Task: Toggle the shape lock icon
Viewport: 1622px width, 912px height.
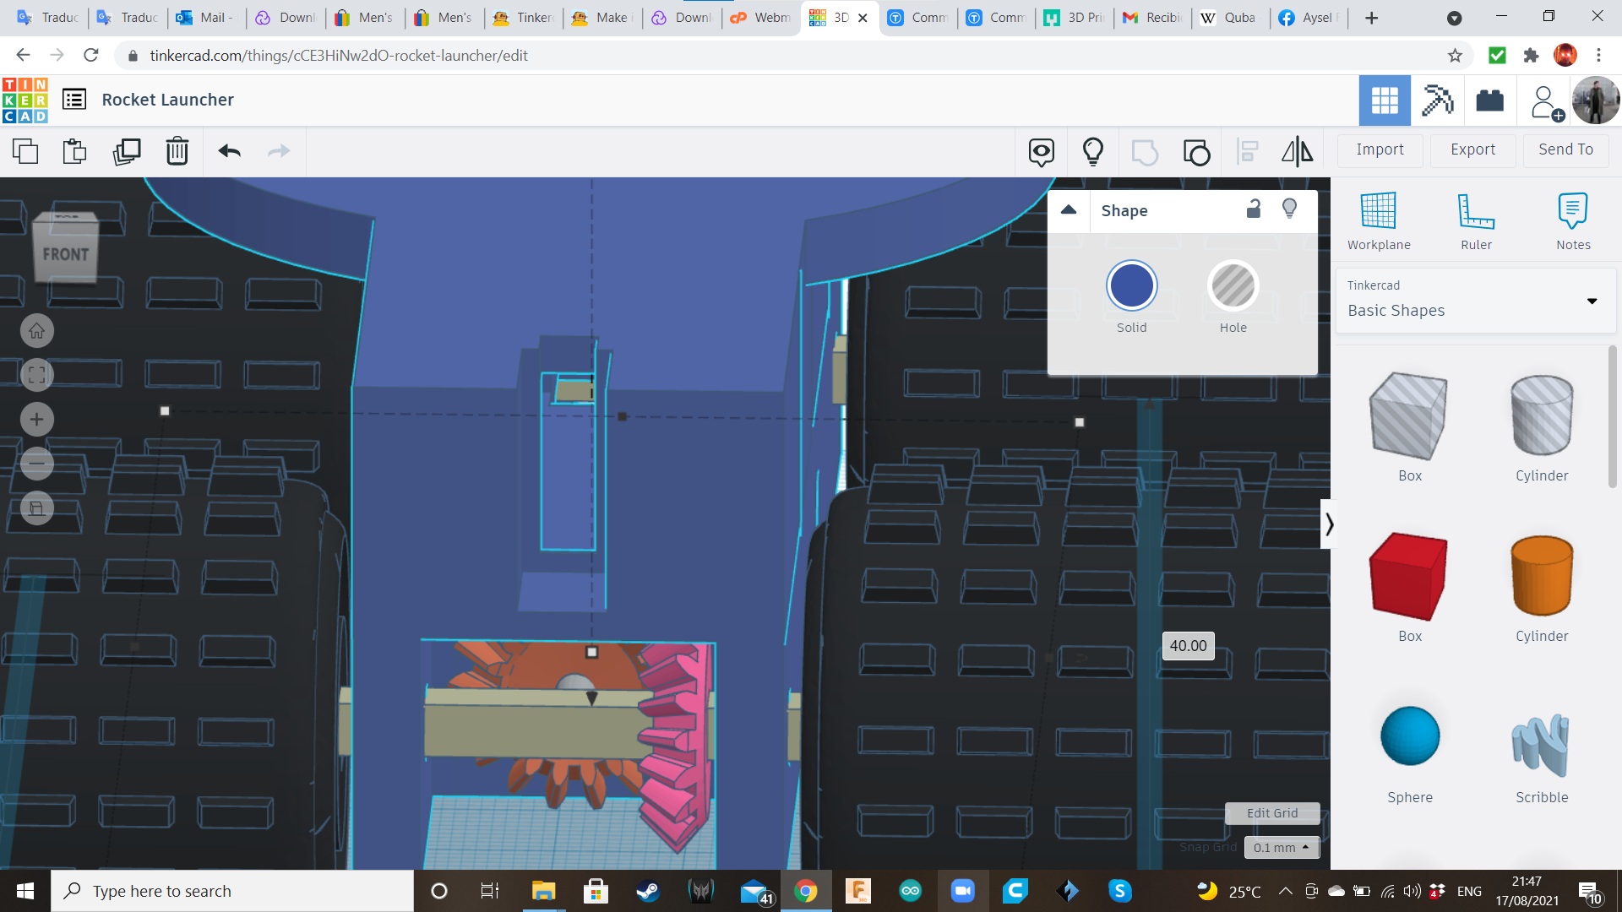Action: 1254,209
